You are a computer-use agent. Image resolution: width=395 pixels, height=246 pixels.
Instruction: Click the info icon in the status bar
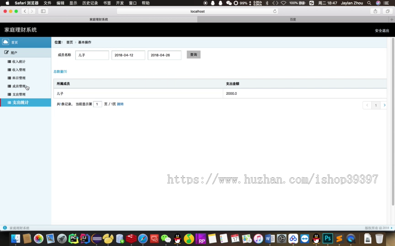point(5,228)
